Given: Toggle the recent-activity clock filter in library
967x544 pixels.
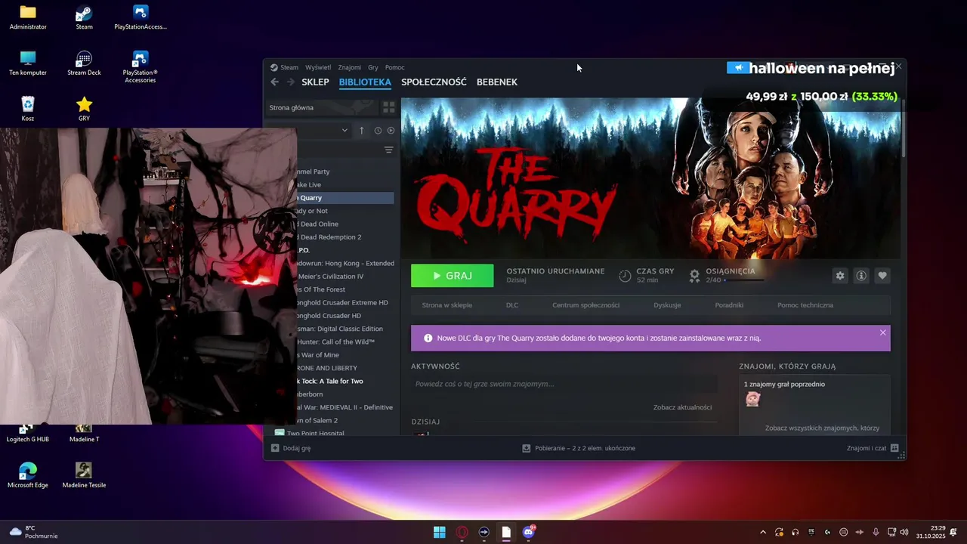Looking at the screenshot, I should click(378, 130).
